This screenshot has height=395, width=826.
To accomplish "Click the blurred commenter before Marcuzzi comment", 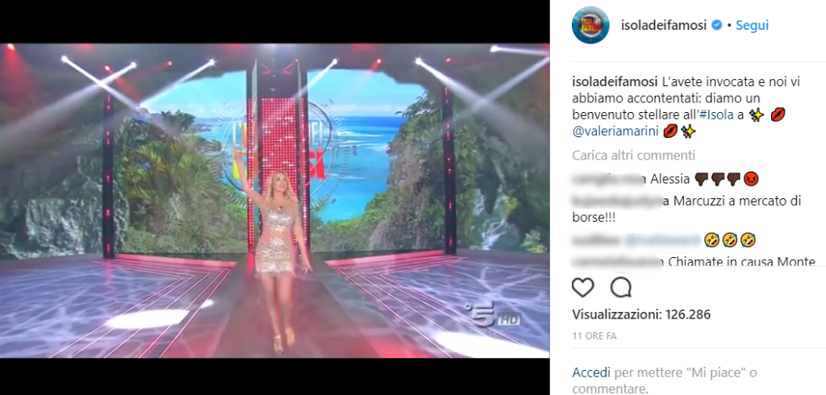I will 617,202.
